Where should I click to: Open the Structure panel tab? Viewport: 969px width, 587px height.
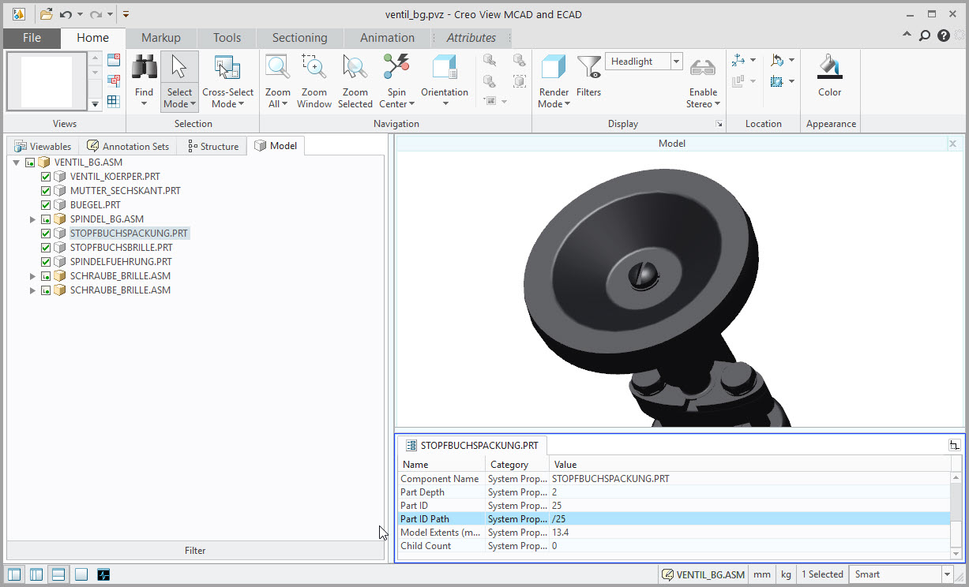(213, 146)
